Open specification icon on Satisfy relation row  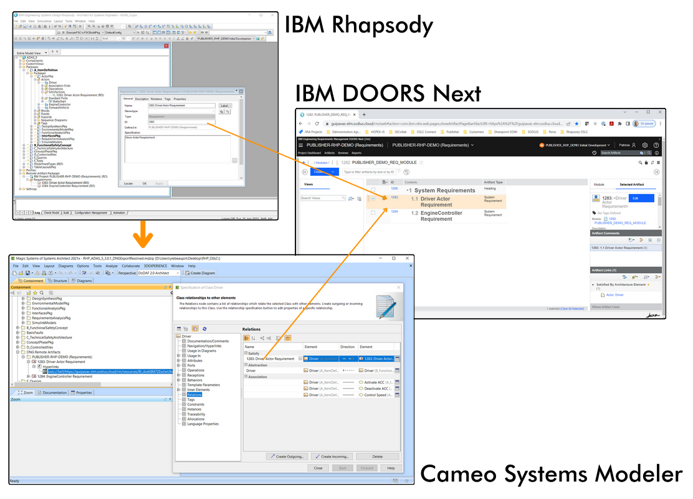[398, 359]
